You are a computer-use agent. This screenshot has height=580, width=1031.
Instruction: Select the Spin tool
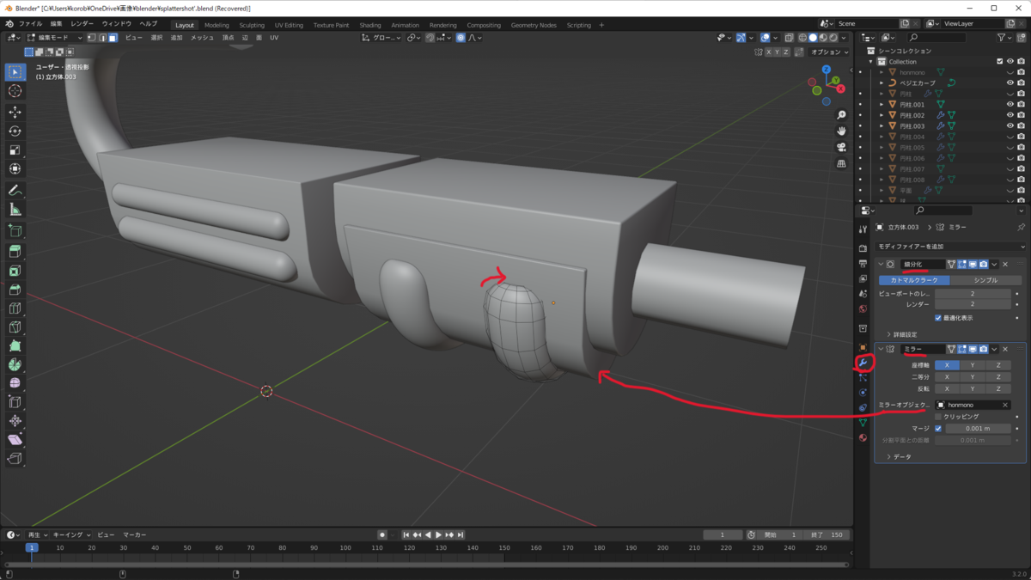click(x=15, y=364)
